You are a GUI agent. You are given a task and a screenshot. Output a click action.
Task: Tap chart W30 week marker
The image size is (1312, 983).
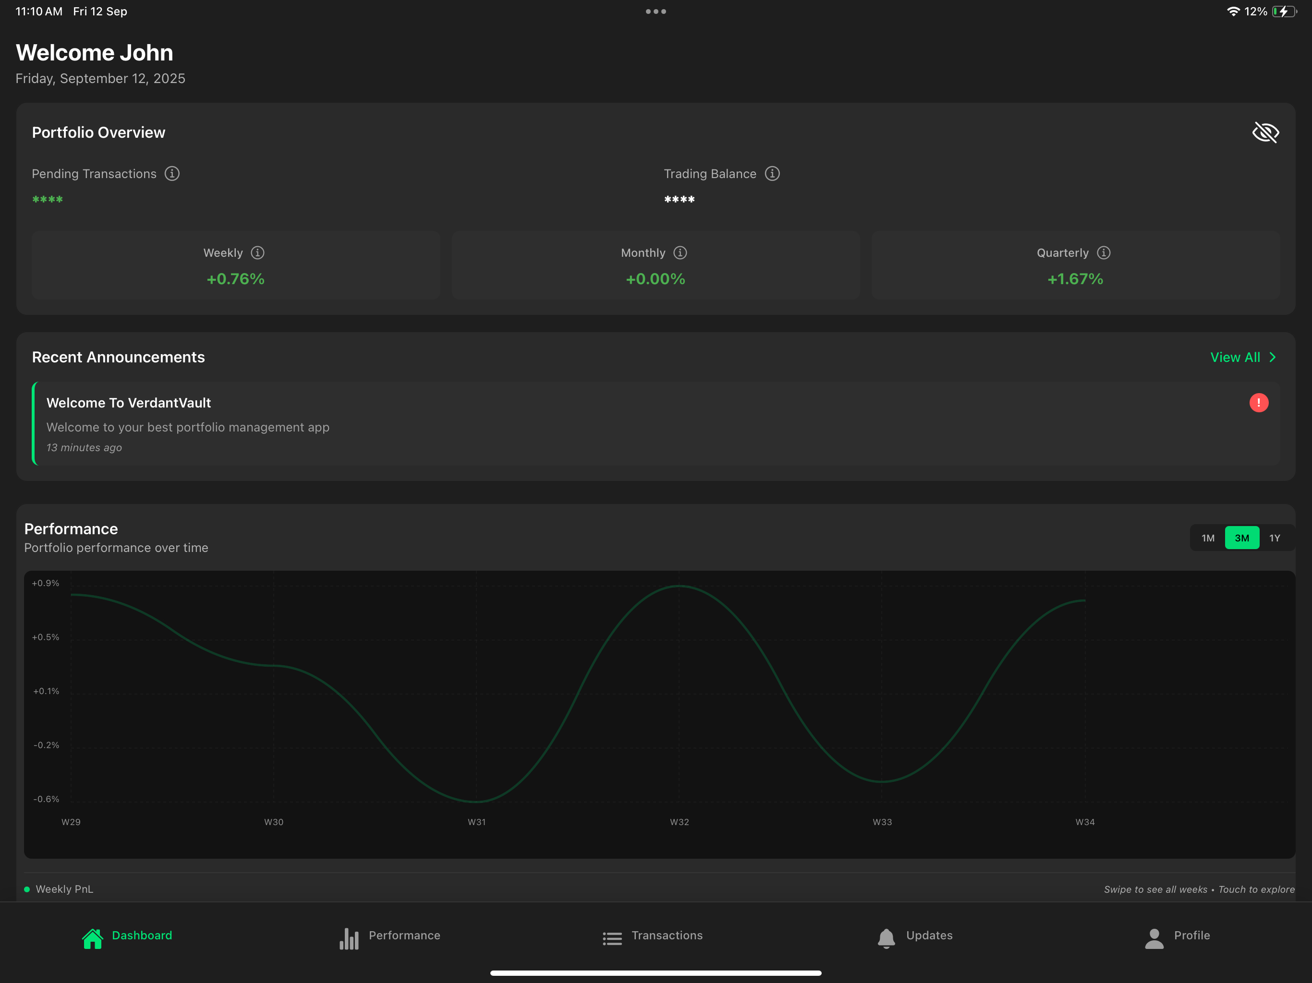pos(273,822)
